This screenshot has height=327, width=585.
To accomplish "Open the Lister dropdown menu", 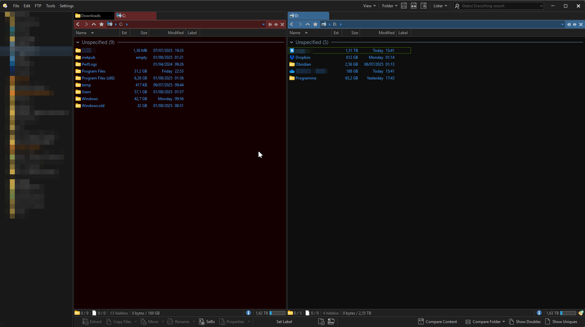I will 440,6.
